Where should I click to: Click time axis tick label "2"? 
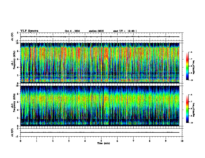tap(53, 141)
